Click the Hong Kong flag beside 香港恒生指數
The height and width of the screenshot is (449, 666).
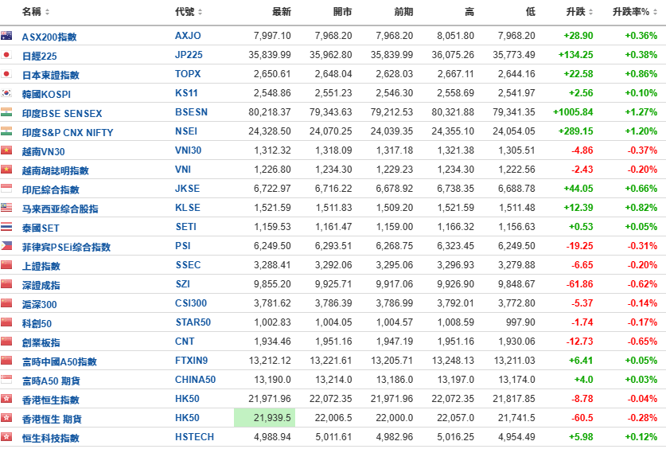click(6, 399)
